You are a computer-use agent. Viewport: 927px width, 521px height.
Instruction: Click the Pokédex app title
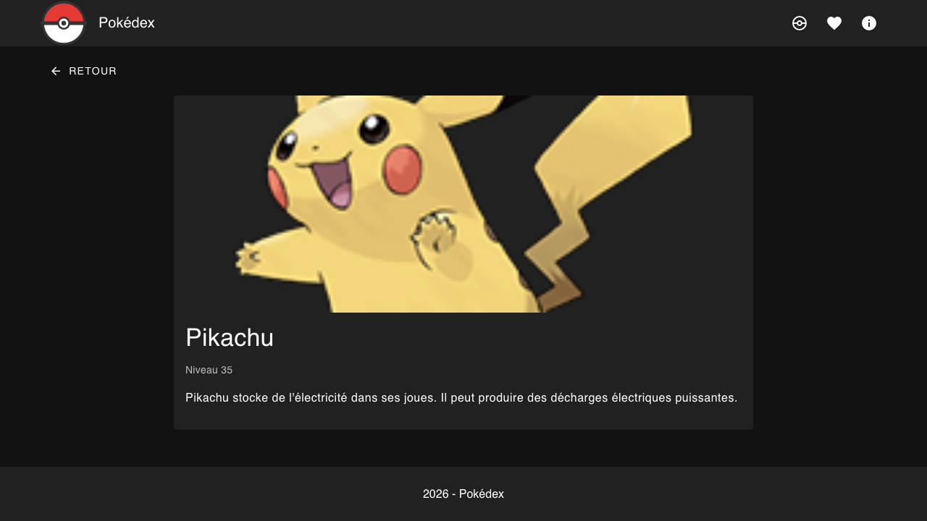pos(127,23)
